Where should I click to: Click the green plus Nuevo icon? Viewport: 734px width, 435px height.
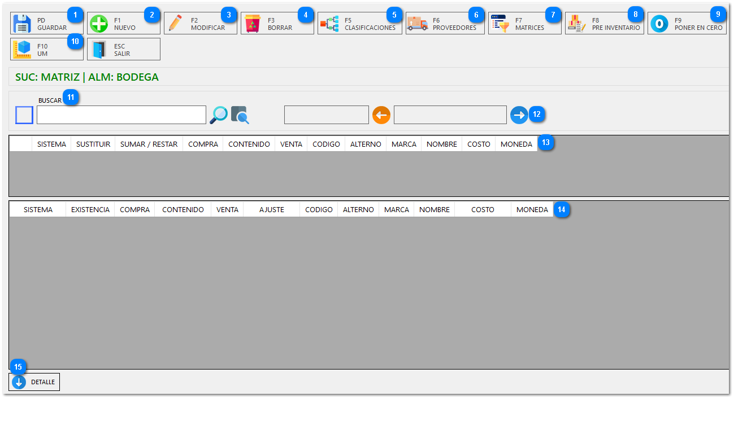(x=99, y=24)
